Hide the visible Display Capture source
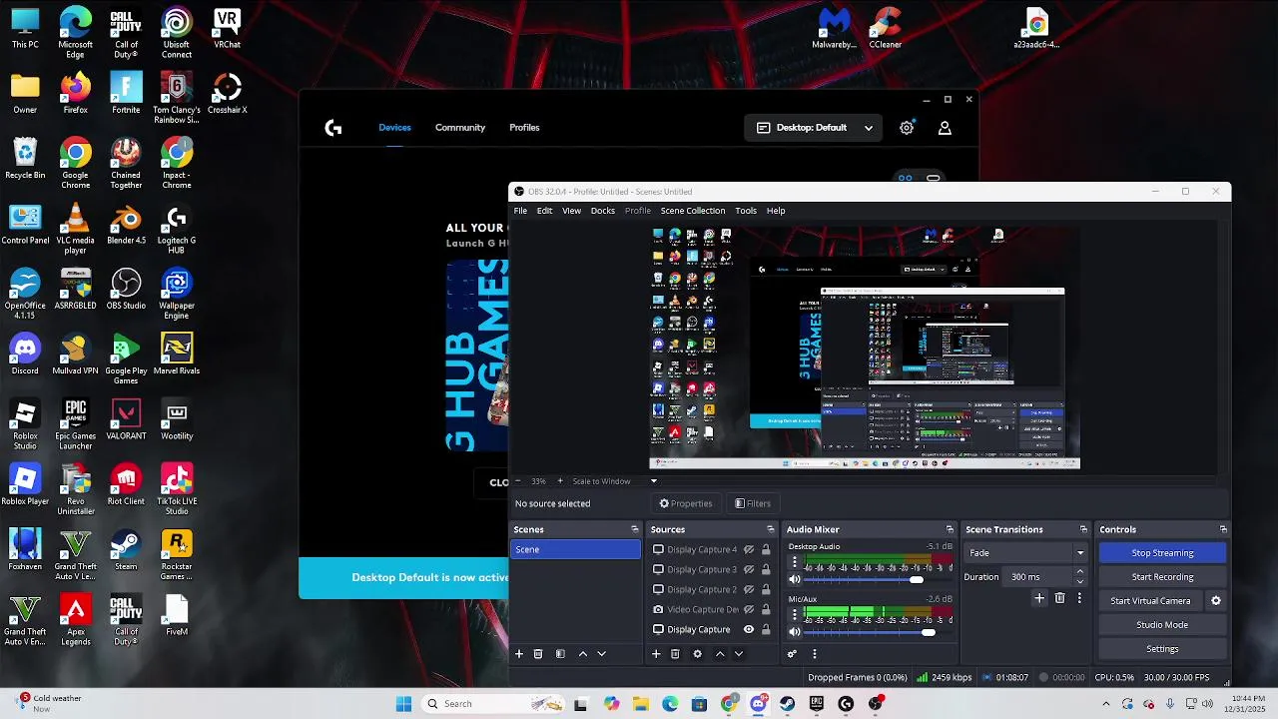Screen dimensions: 1278x719 pos(748,630)
